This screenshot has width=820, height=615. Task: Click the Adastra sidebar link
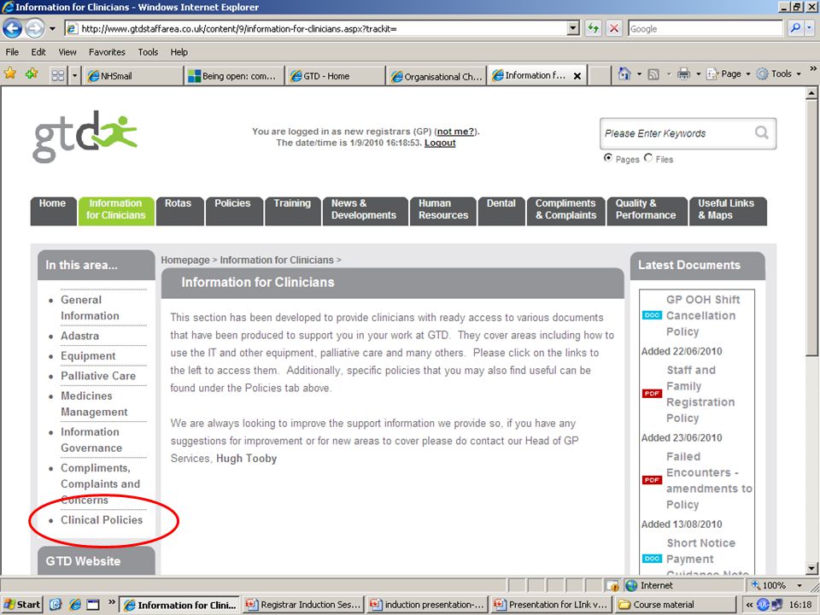pyautogui.click(x=79, y=336)
